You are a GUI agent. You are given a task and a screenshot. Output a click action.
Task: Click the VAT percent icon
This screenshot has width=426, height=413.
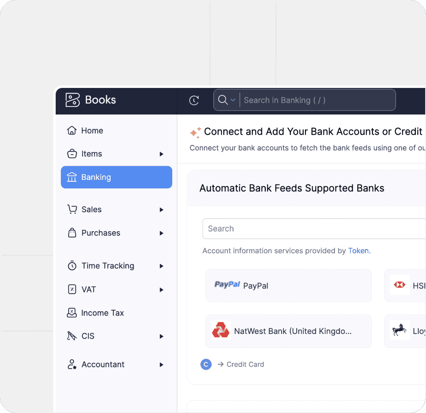(x=72, y=289)
